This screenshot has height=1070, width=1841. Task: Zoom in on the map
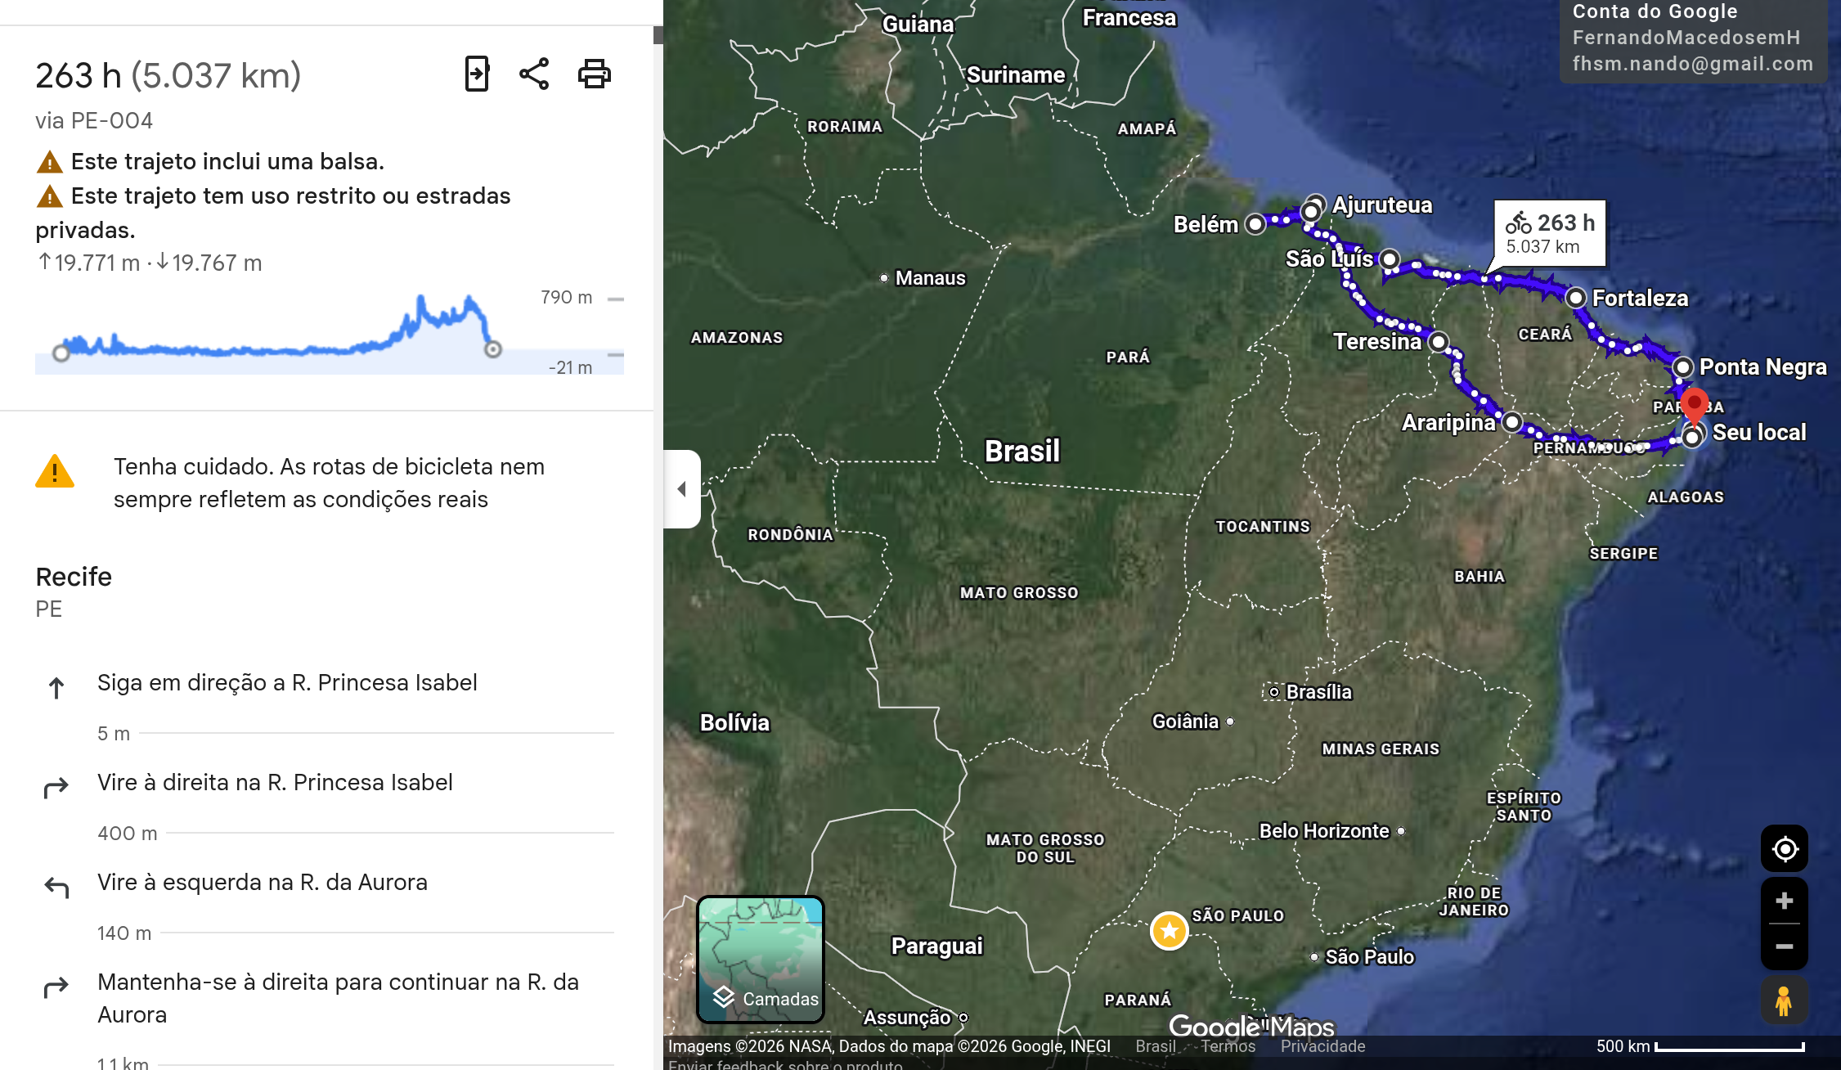(1784, 901)
